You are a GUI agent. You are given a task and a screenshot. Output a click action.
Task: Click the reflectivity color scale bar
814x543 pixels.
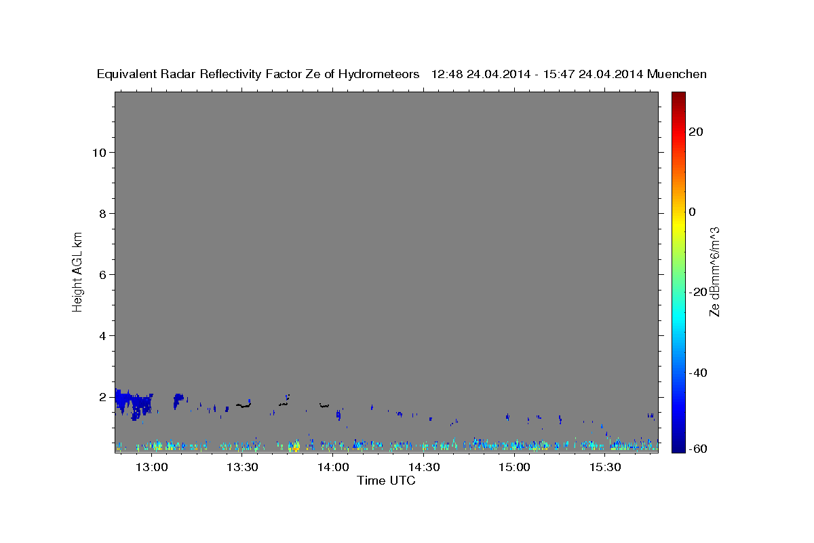[677, 272]
